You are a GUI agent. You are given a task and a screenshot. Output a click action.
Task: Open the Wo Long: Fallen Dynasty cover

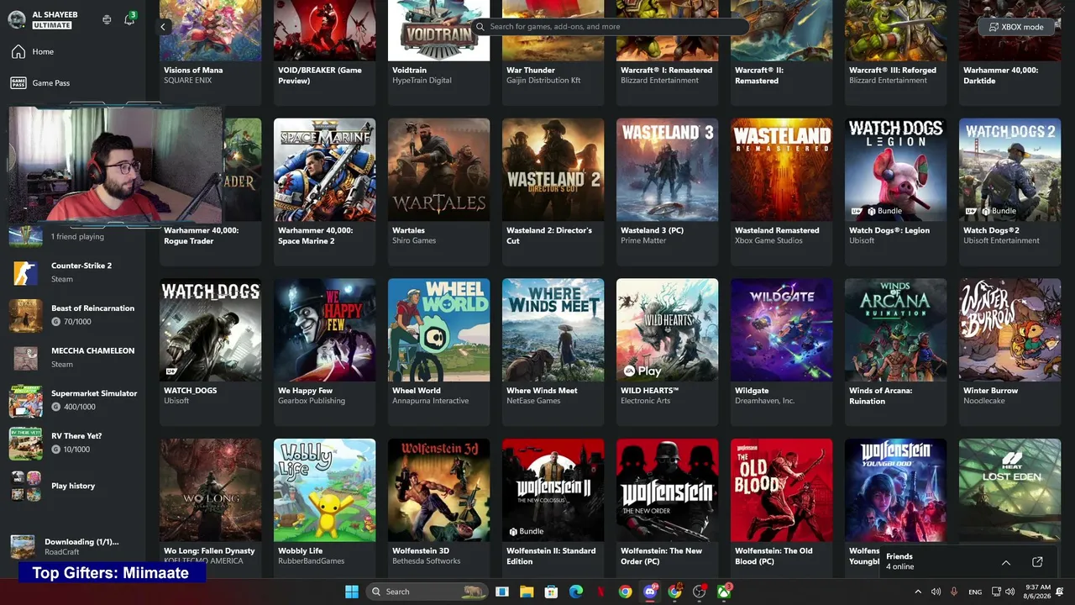(x=210, y=490)
